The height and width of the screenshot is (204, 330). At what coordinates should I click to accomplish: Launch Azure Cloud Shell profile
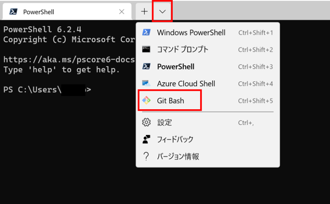click(186, 84)
